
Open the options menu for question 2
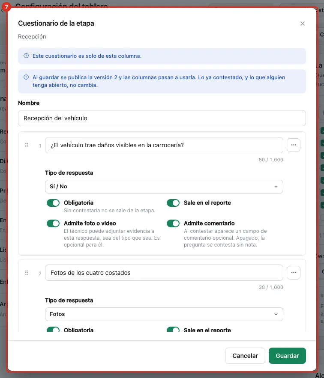click(293, 273)
